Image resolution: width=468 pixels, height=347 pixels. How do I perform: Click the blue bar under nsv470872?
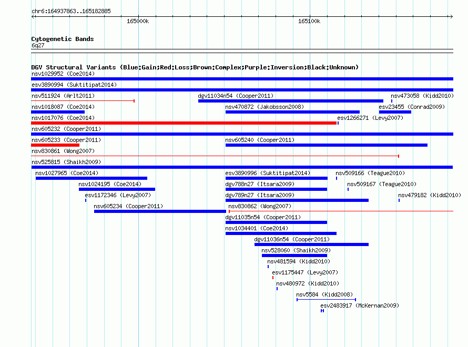[x=292, y=112]
